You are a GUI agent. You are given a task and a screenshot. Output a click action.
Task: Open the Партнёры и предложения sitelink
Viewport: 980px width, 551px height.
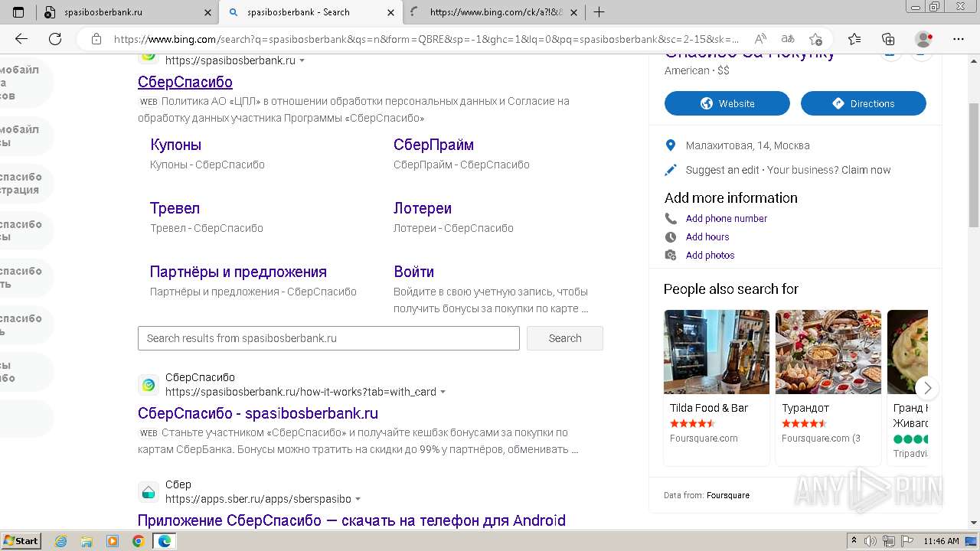pyautogui.click(x=238, y=272)
